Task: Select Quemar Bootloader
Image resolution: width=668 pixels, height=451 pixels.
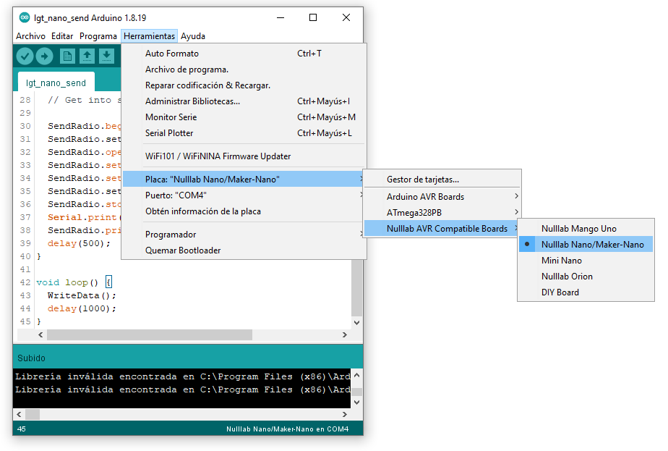Action: pyautogui.click(x=244, y=250)
